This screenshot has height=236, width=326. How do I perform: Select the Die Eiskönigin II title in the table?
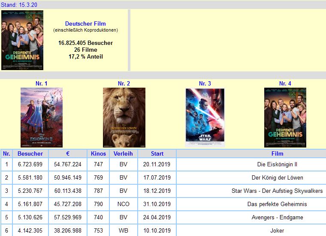pos(277,164)
